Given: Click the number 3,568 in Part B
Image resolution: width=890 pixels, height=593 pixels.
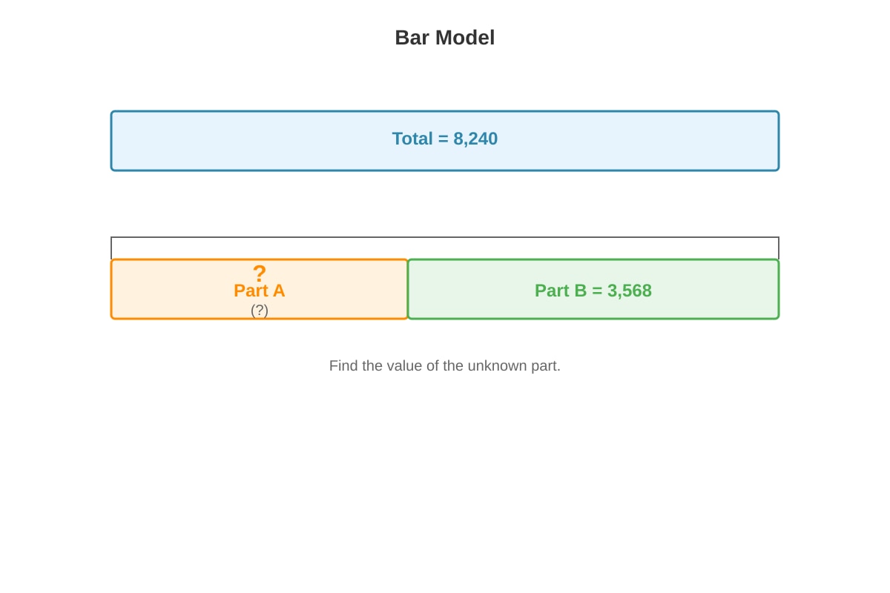Looking at the screenshot, I should [x=630, y=291].
